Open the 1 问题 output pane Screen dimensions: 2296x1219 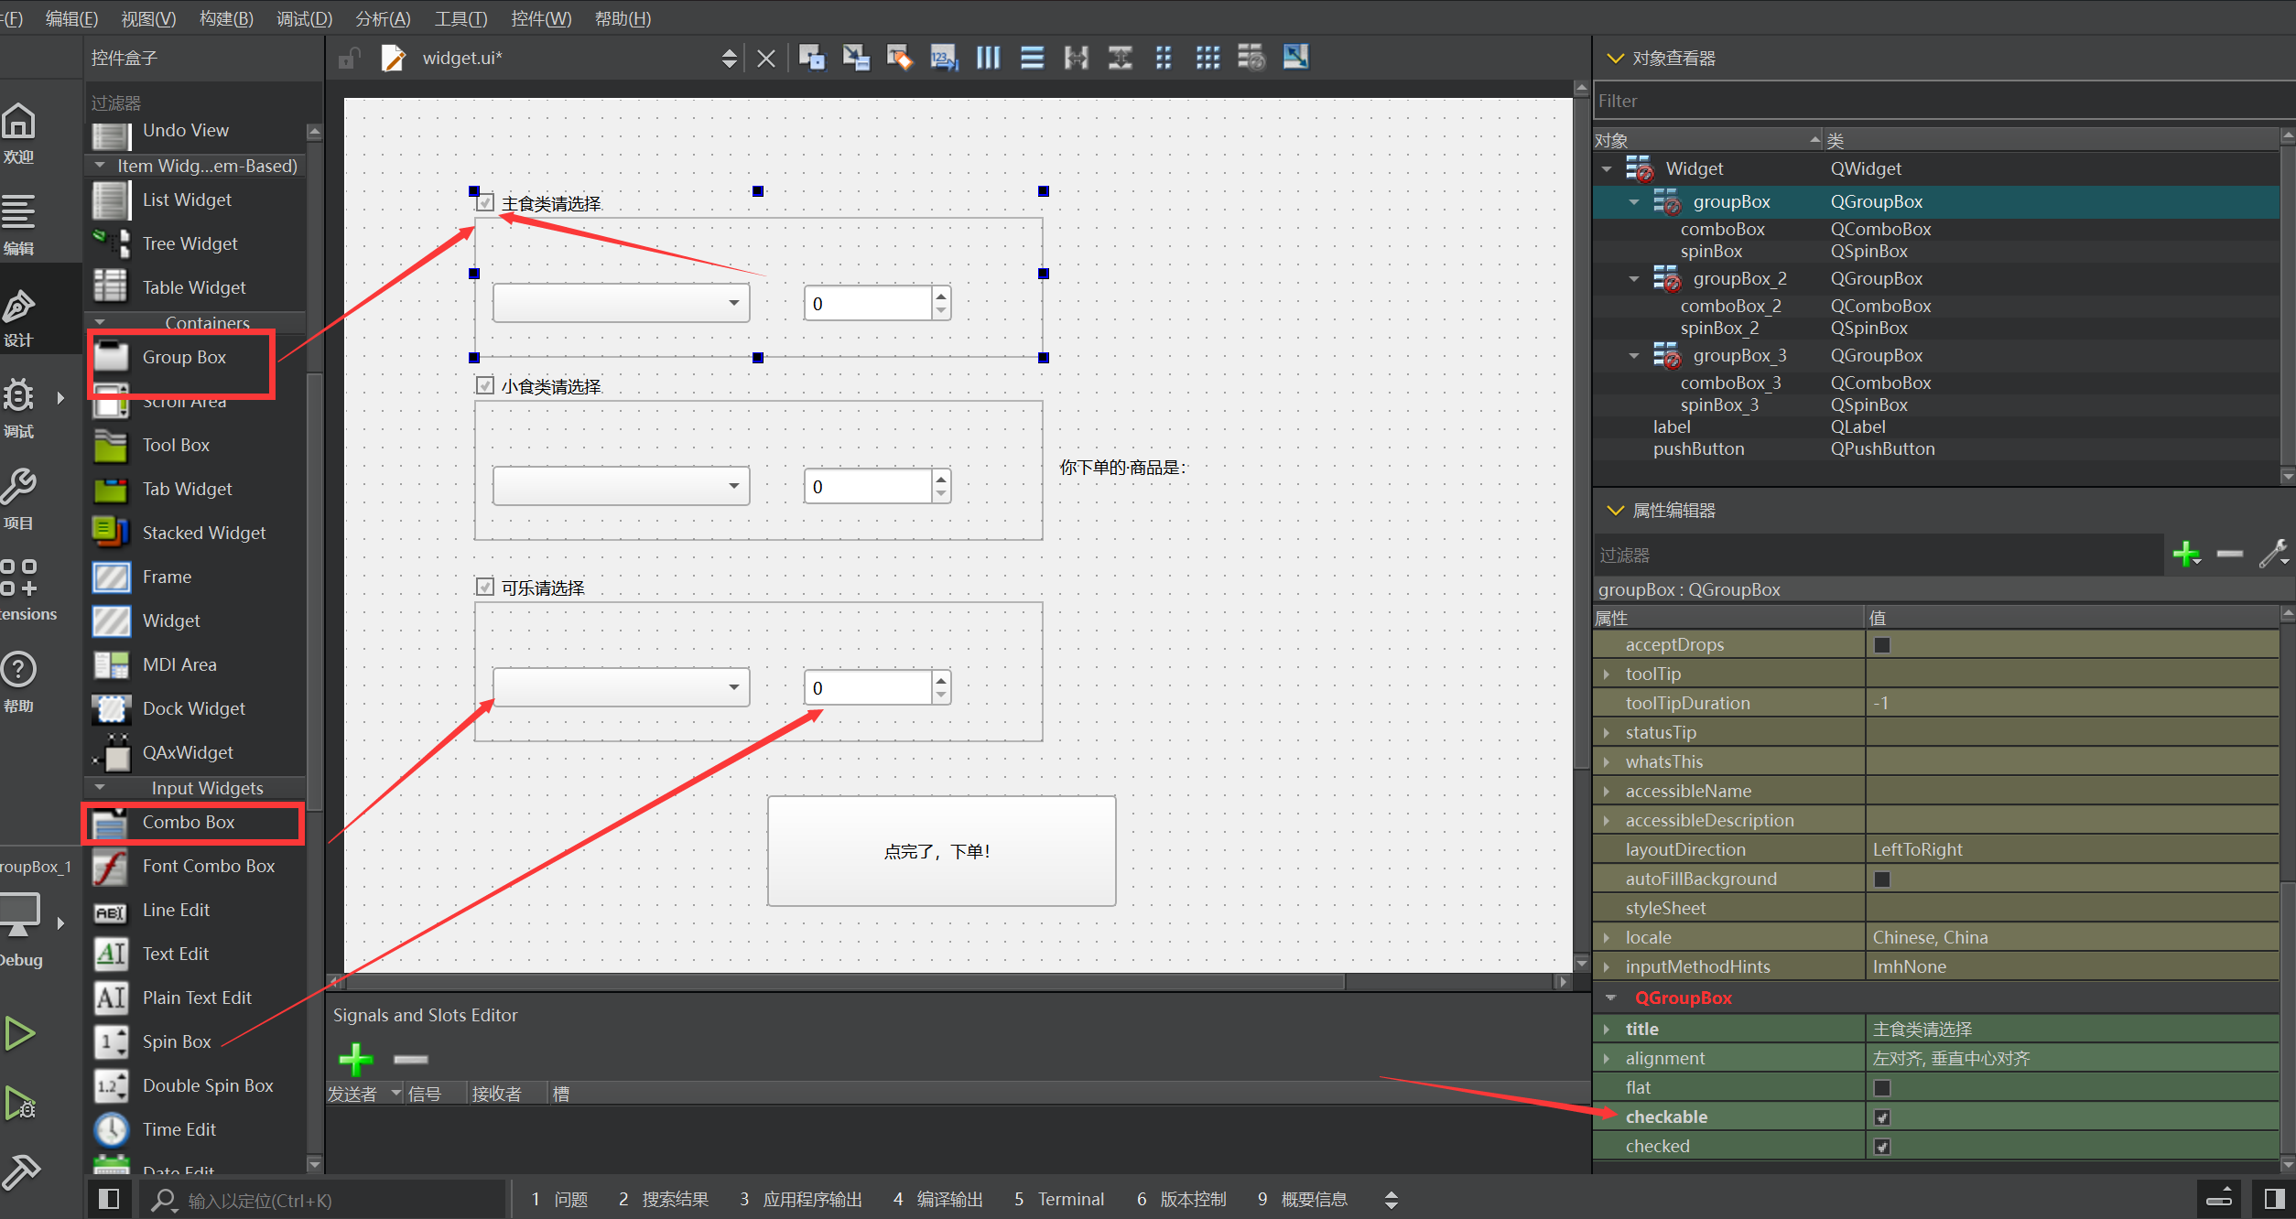559,1199
